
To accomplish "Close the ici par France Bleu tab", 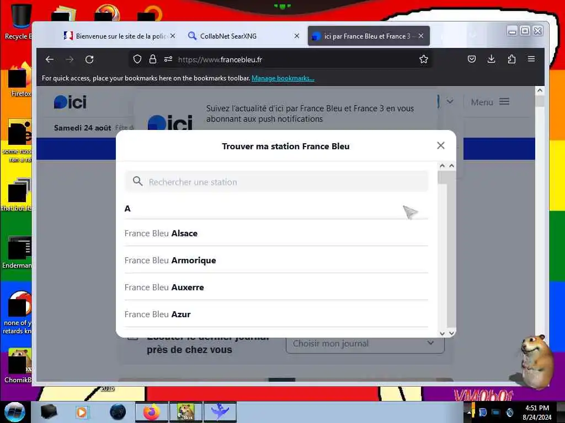I will pos(421,36).
